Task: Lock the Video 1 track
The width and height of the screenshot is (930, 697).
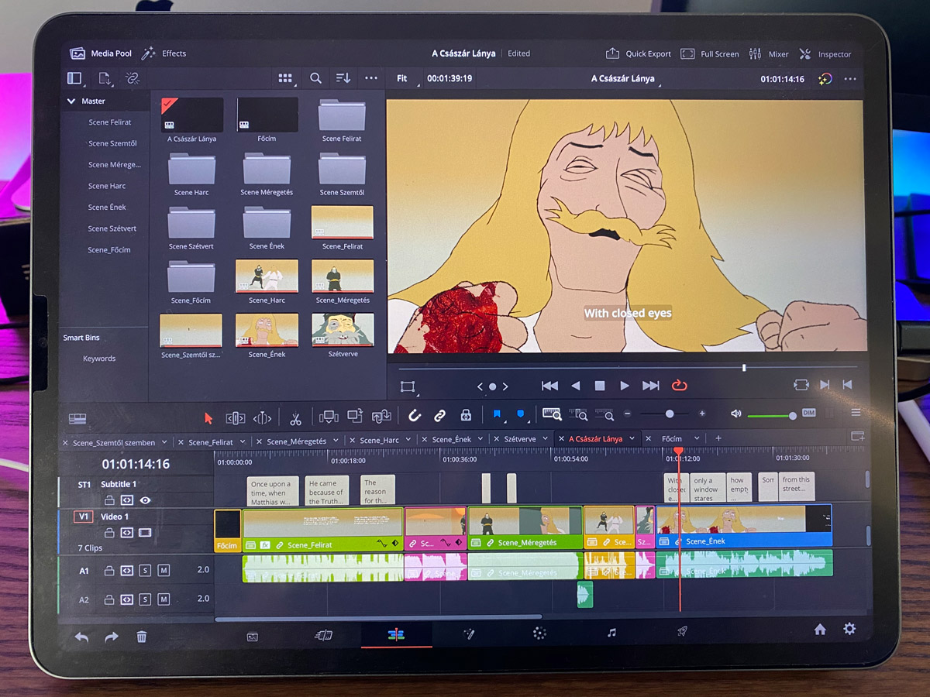Action: (x=109, y=533)
